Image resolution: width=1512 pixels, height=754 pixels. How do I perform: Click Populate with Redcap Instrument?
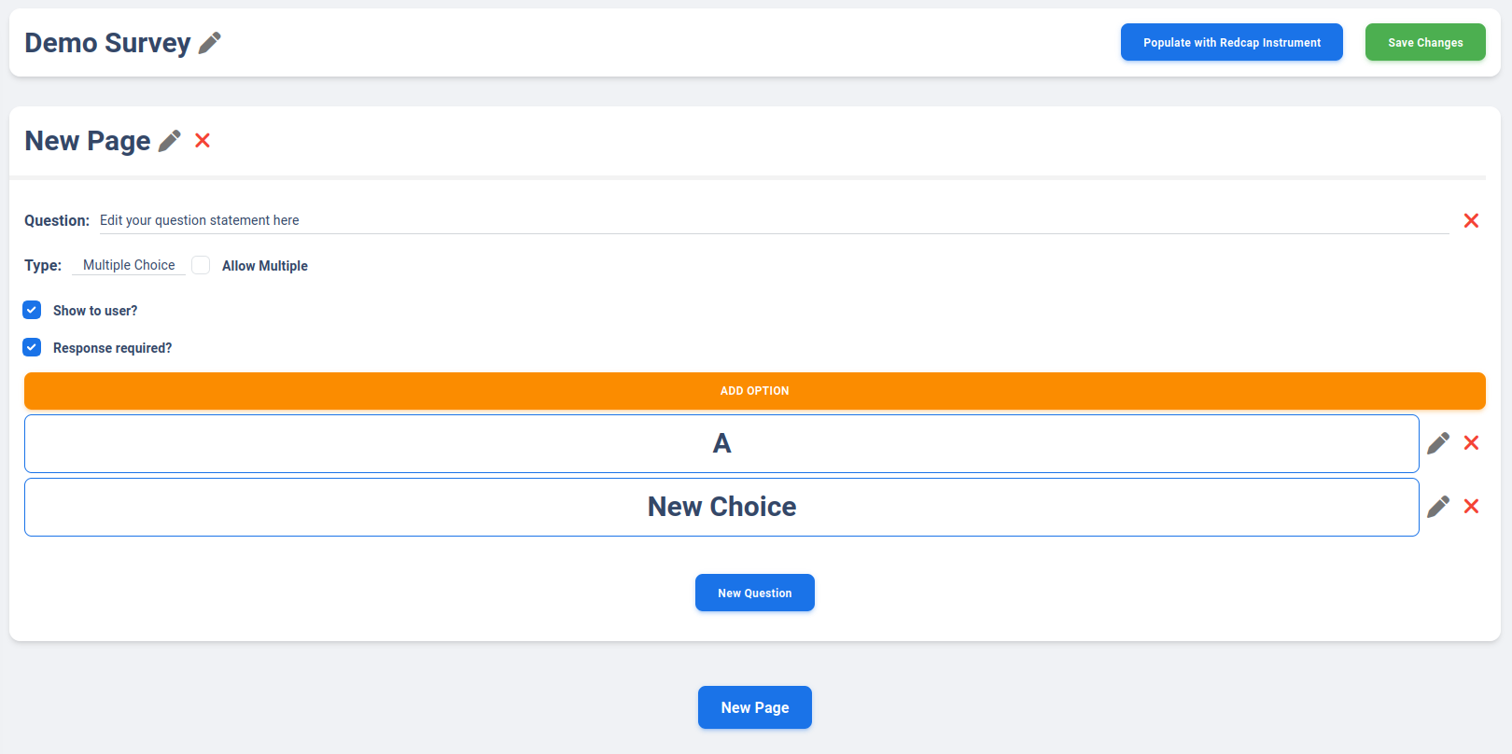point(1231,43)
